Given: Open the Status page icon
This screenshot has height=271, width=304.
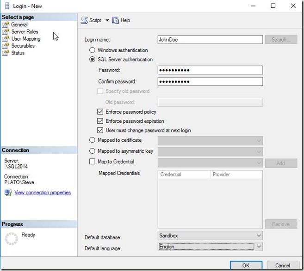Looking at the screenshot, I should [x=6, y=53].
